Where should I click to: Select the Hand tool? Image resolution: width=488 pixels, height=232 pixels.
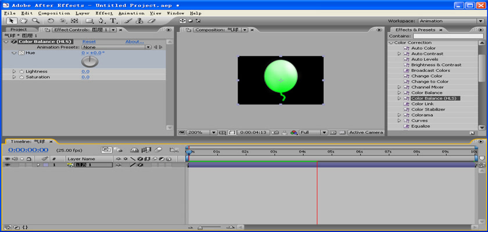click(x=24, y=21)
